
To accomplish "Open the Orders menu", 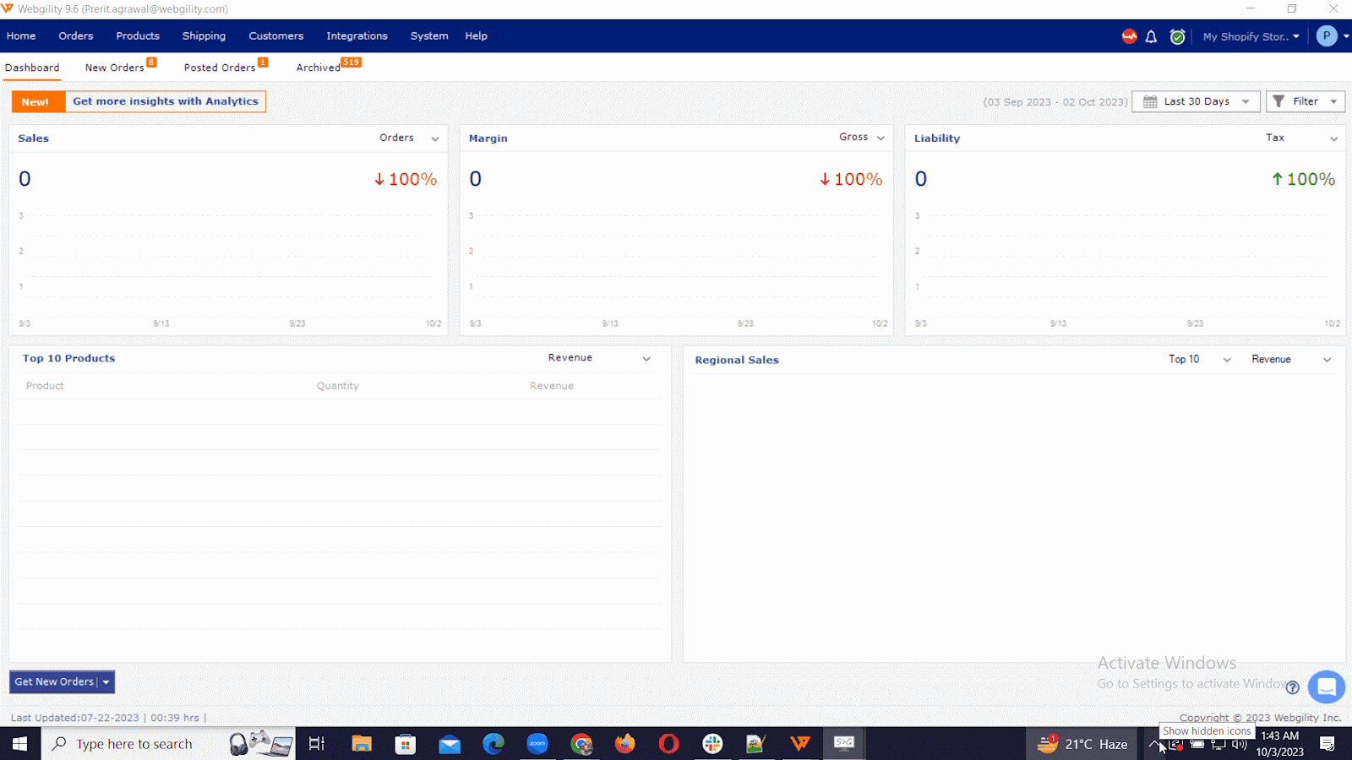I will (x=76, y=36).
